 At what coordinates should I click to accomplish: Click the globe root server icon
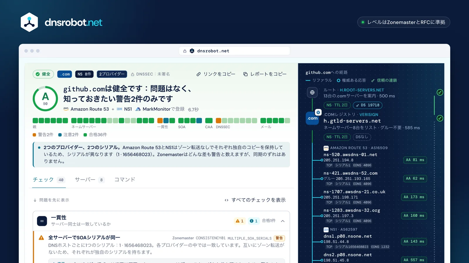click(312, 92)
